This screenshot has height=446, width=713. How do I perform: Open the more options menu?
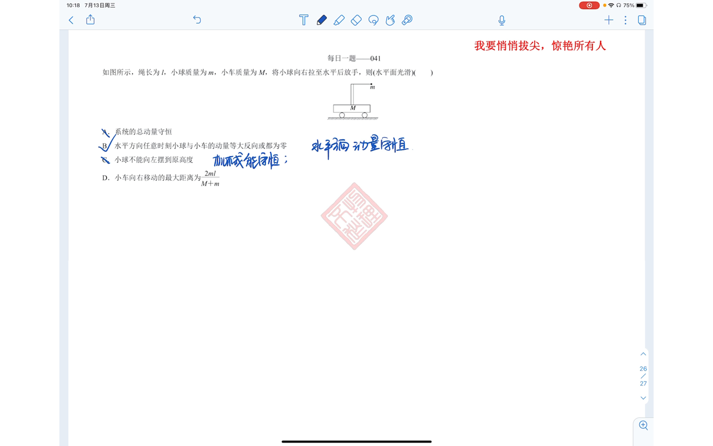click(625, 20)
